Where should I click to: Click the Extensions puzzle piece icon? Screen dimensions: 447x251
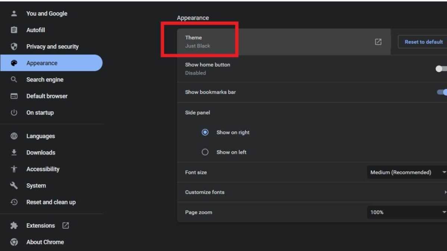pos(14,225)
